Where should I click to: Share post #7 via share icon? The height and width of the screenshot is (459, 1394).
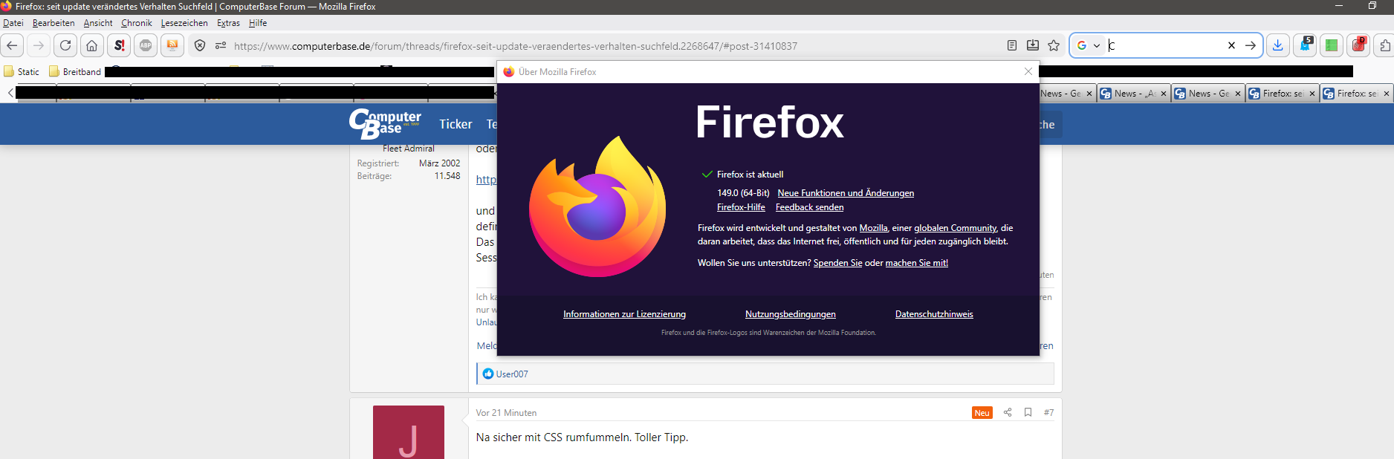coord(1008,412)
